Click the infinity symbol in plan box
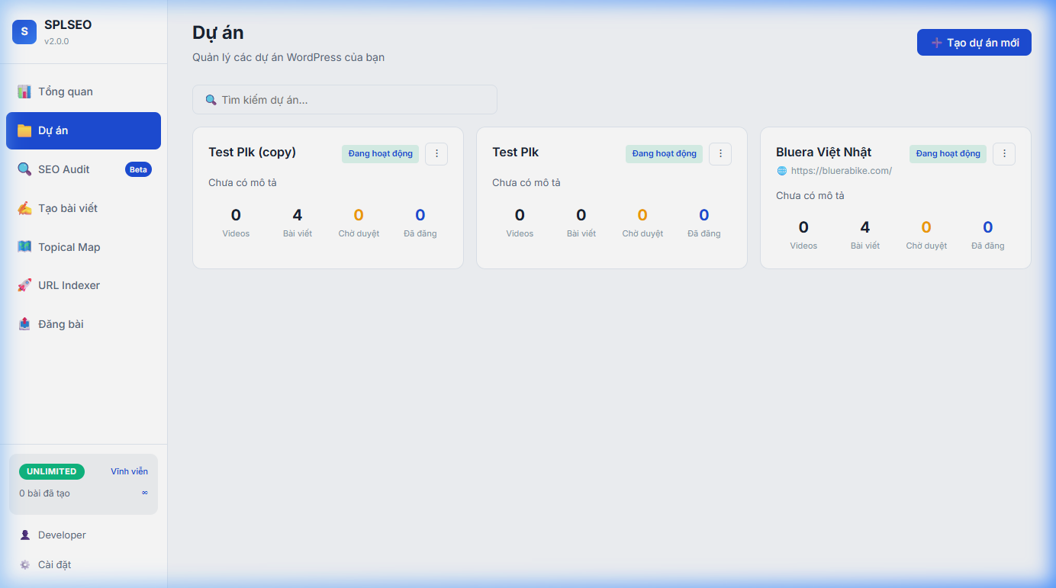 tap(145, 493)
